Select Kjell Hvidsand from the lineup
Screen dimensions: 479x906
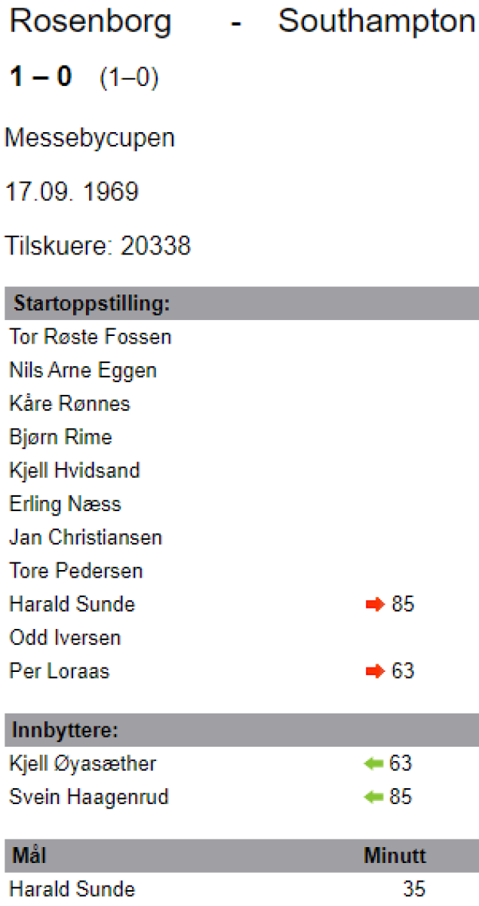[75, 470]
